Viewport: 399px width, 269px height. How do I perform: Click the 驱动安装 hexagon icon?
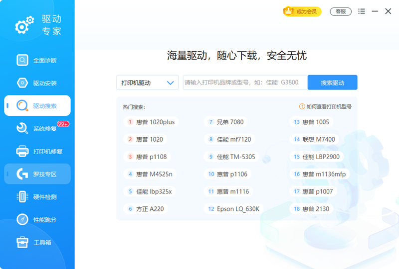tap(22, 83)
